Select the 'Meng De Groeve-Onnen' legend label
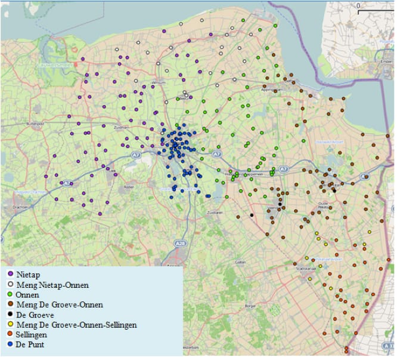Screen dimensions: 397x357 tap(60, 304)
